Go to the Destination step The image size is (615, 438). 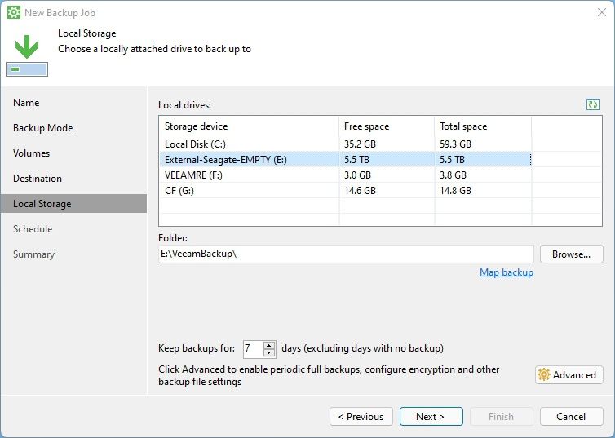tap(38, 179)
